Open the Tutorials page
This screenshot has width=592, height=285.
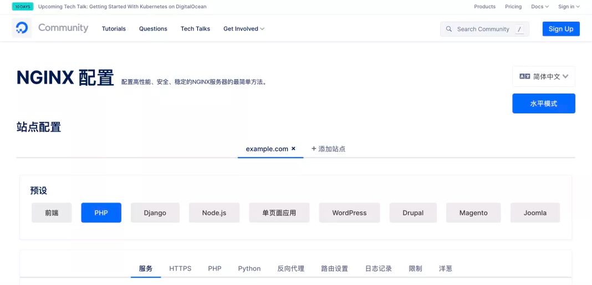(114, 29)
